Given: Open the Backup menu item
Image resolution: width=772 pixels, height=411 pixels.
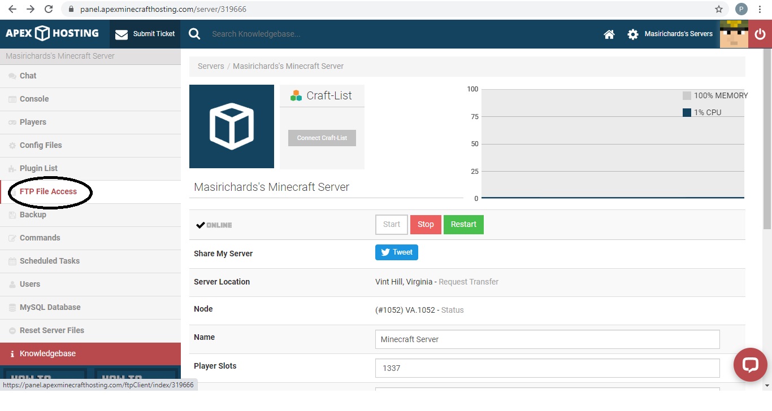Looking at the screenshot, I should (x=90, y=215).
